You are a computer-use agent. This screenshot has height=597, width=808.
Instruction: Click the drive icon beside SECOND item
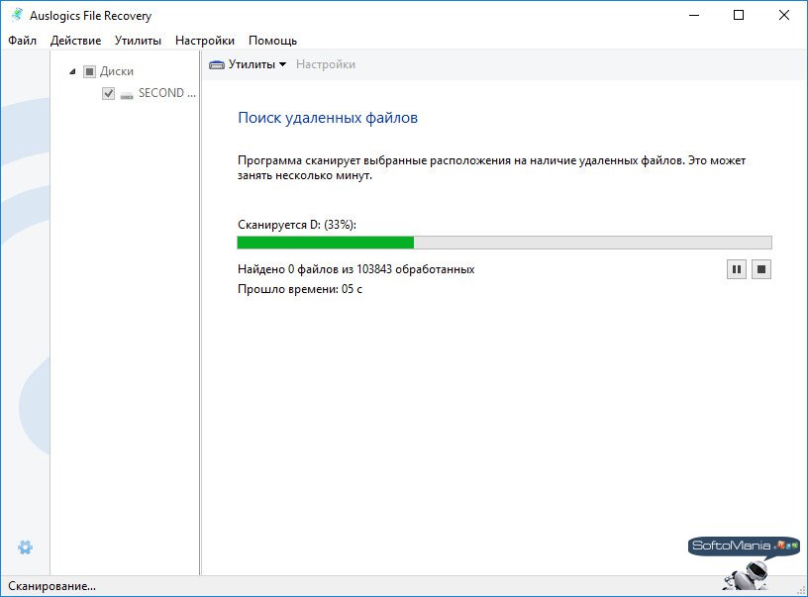click(x=126, y=92)
